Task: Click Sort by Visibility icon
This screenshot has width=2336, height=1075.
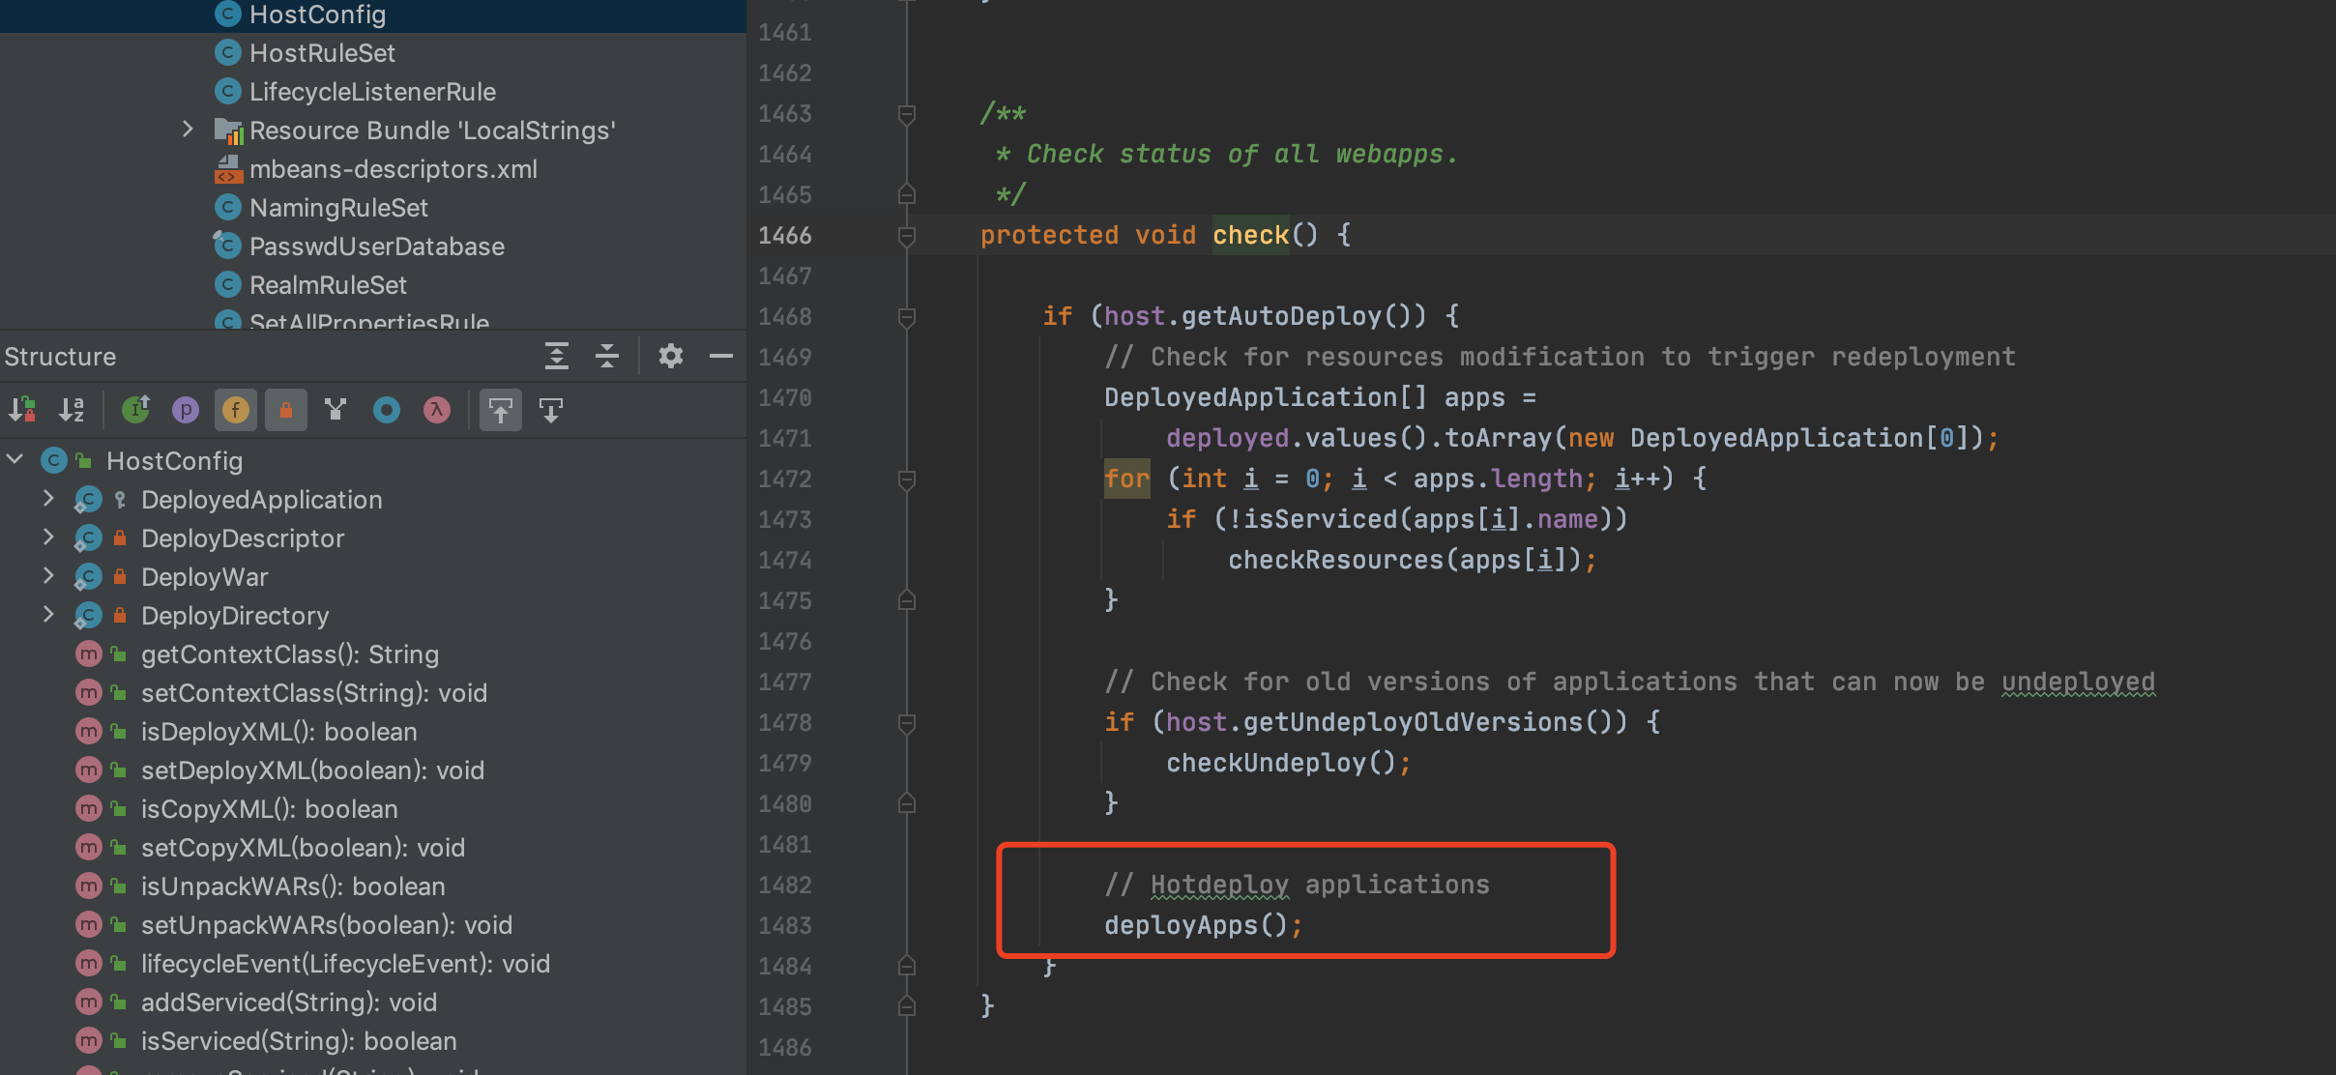Action: 22,410
